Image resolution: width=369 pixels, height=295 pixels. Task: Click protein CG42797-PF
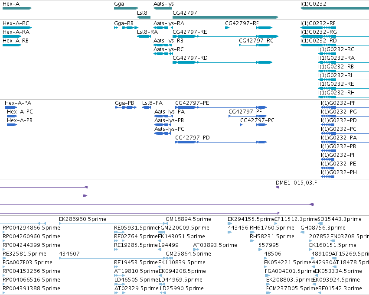(248, 116)
